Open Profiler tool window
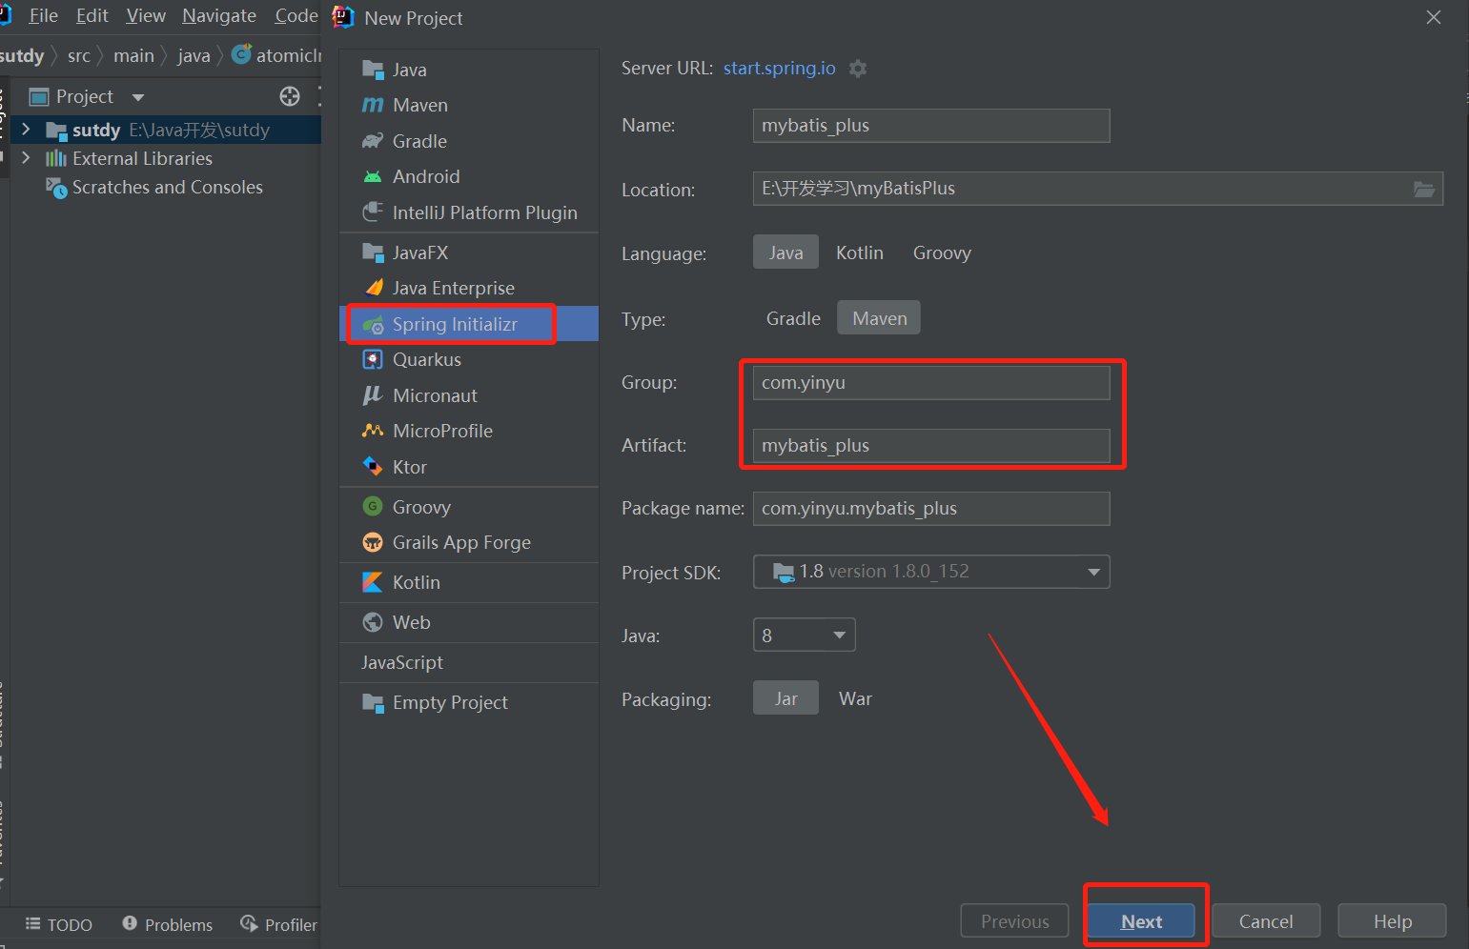This screenshot has height=949, width=1469. 278,924
